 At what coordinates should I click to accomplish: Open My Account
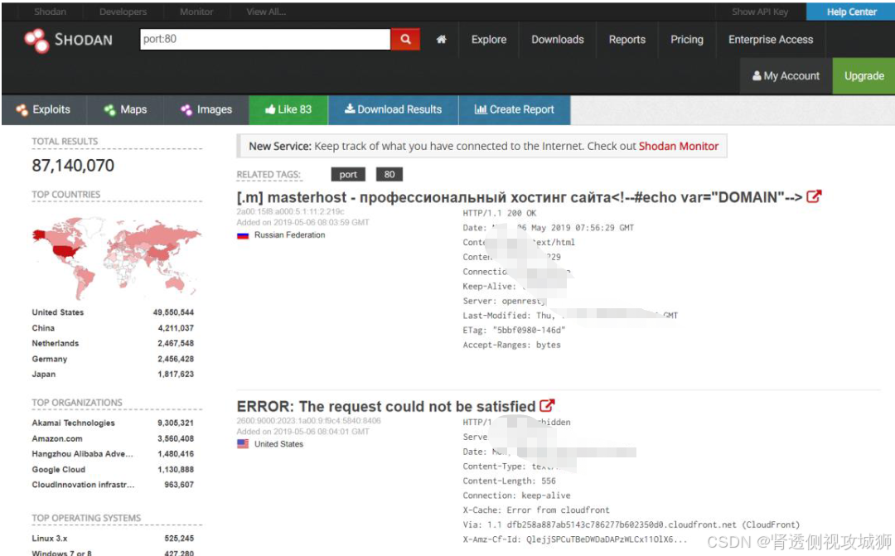click(x=786, y=76)
